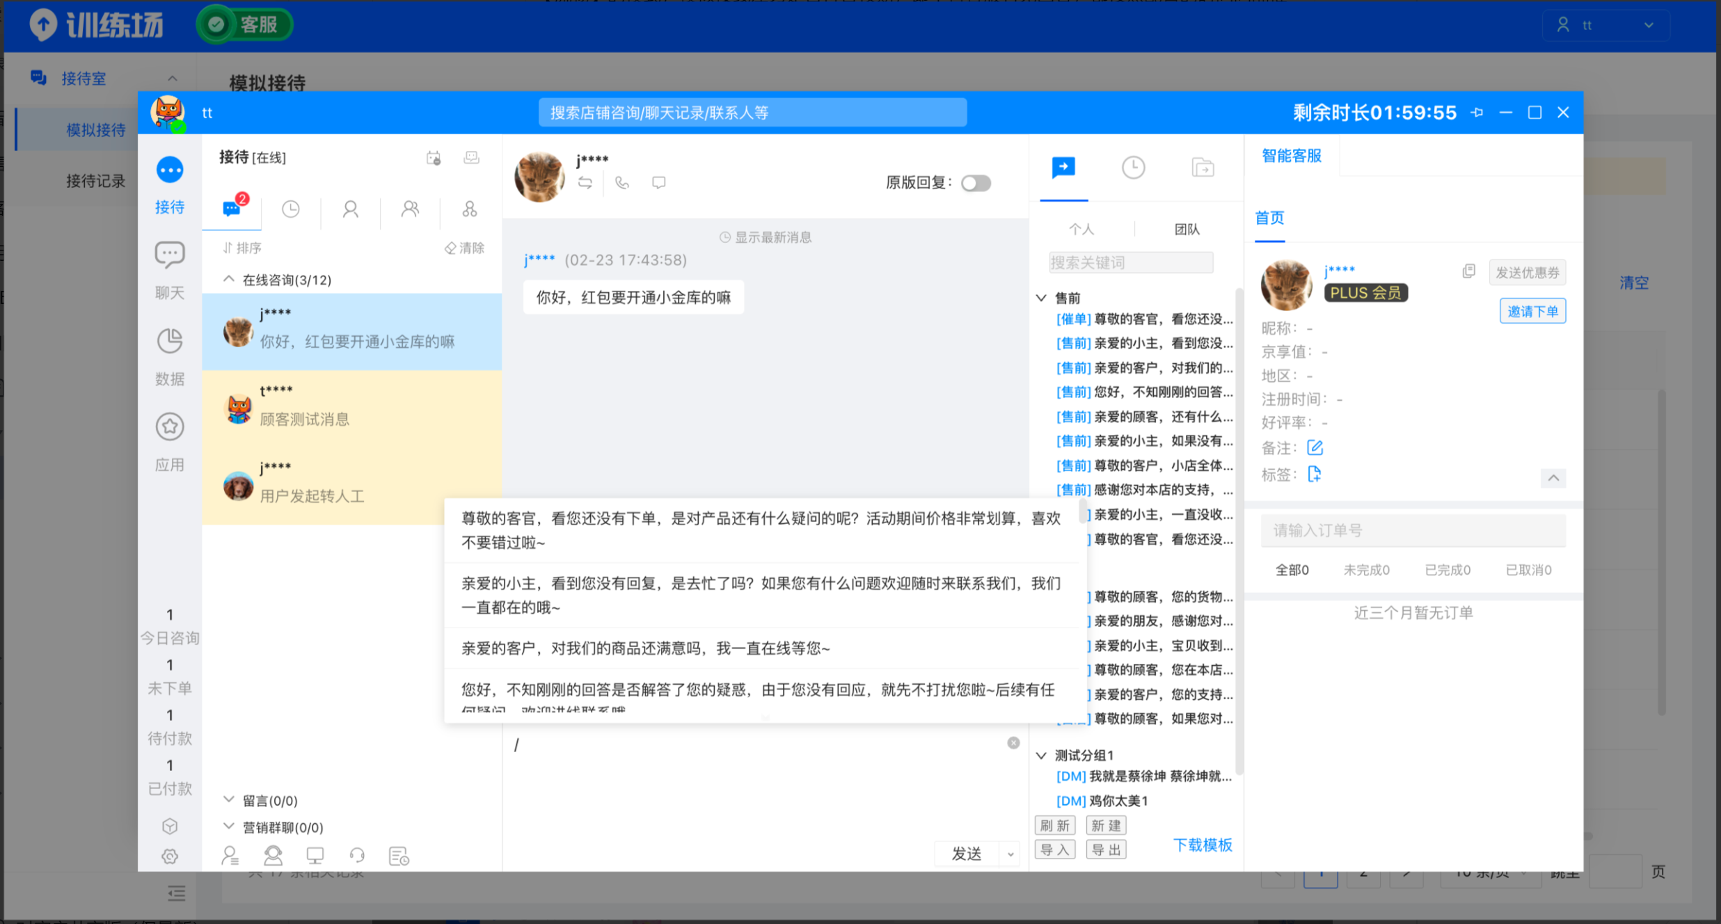Open the 下载模板 link

point(1203,845)
